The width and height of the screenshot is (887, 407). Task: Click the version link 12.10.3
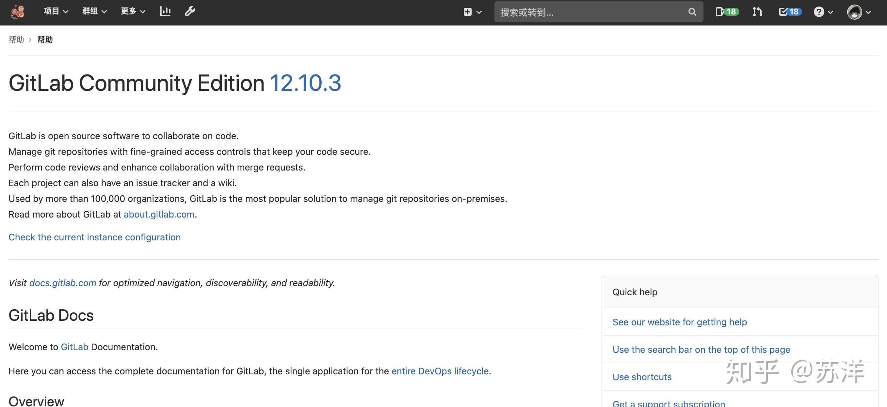coord(305,83)
